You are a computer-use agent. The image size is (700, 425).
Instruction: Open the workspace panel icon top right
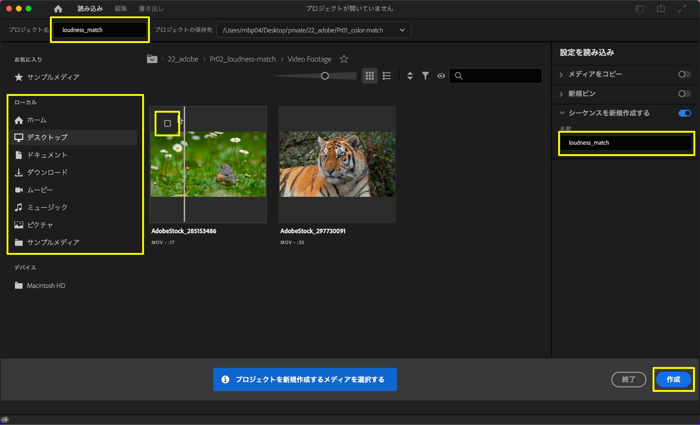639,8
